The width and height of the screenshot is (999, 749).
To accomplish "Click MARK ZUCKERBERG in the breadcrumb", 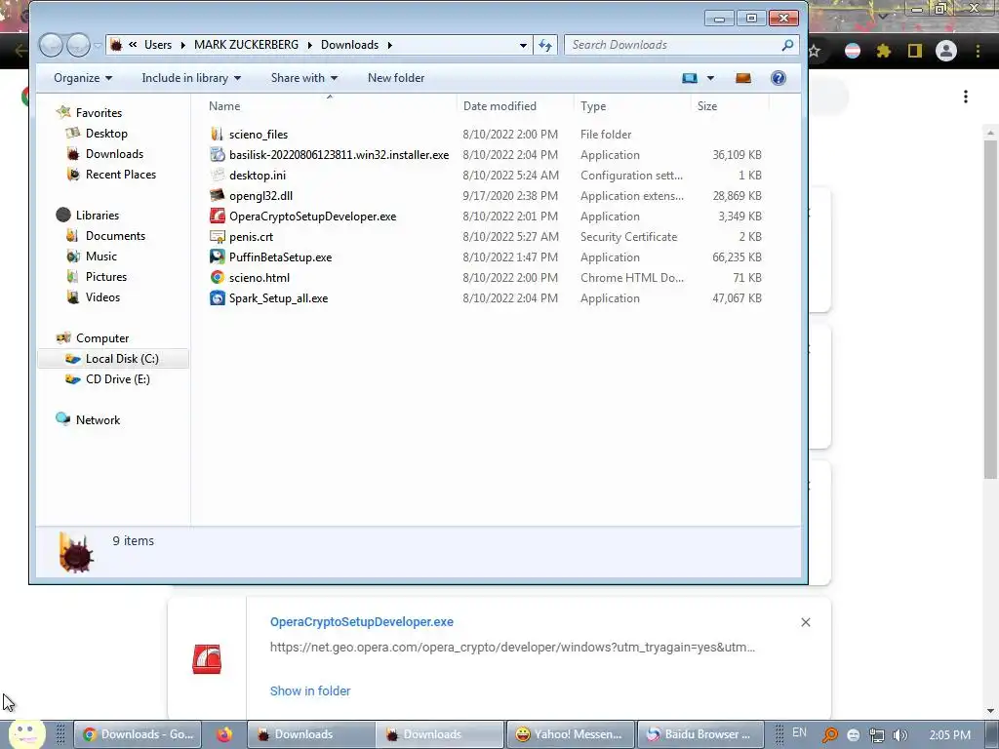I will click(246, 45).
